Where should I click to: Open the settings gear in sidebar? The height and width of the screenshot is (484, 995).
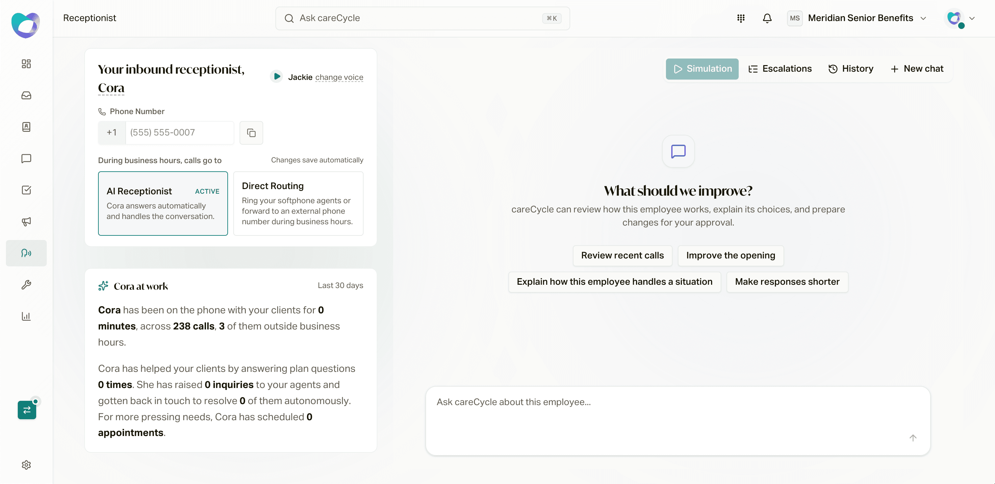(26, 465)
